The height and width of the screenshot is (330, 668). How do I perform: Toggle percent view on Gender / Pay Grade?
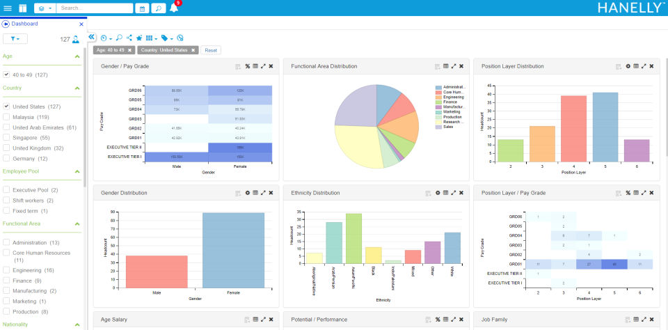[247, 66]
